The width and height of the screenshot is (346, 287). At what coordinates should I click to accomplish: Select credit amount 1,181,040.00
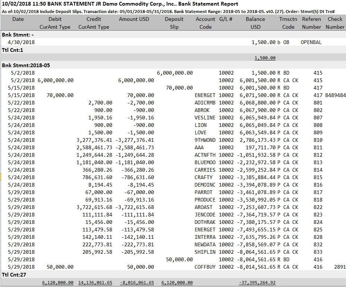(94, 163)
